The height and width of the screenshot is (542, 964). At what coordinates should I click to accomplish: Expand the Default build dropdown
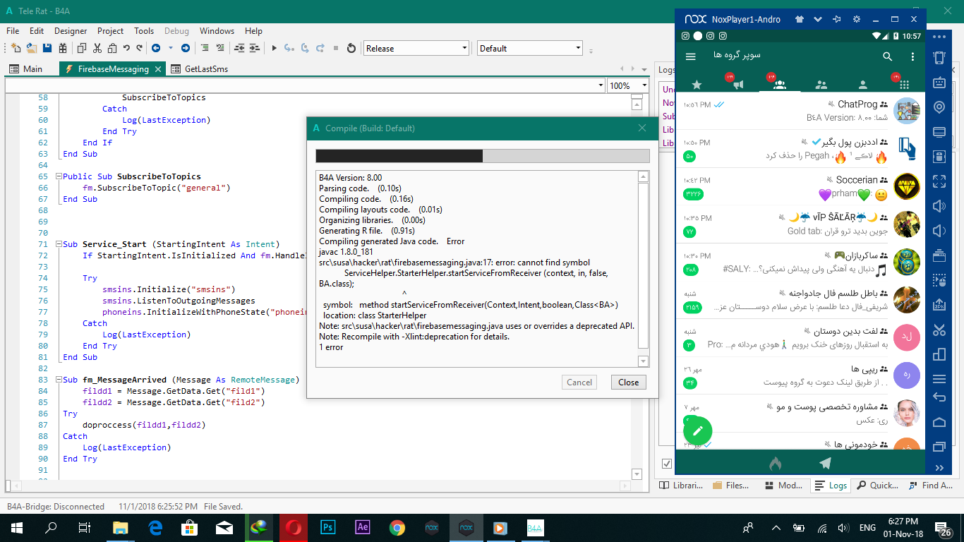578,48
